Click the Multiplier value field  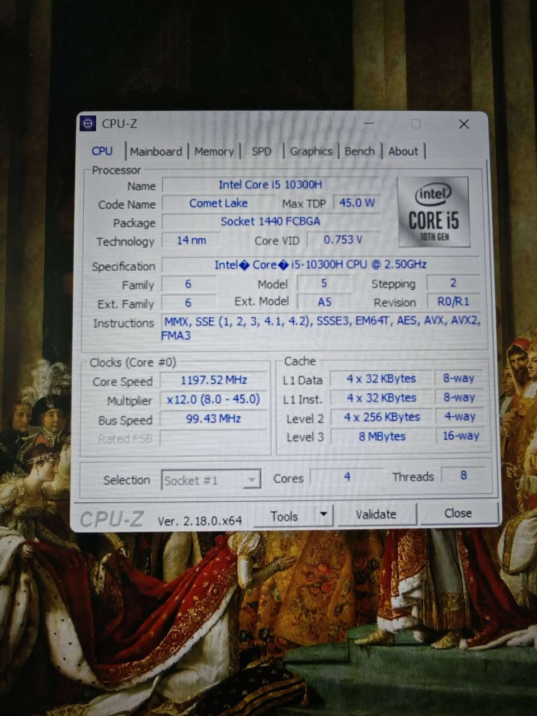(x=213, y=399)
